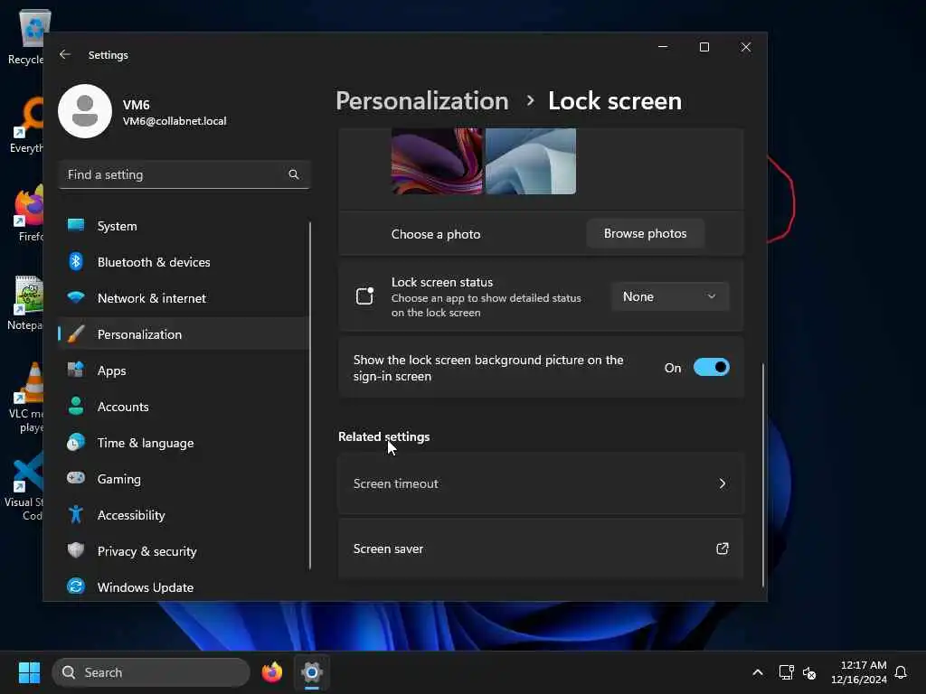Click the Gaming controller icon
Screen dimensions: 926x694
(76, 478)
